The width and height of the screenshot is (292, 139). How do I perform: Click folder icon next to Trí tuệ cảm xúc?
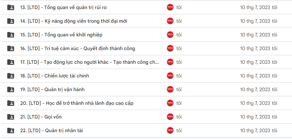click(x=11, y=48)
